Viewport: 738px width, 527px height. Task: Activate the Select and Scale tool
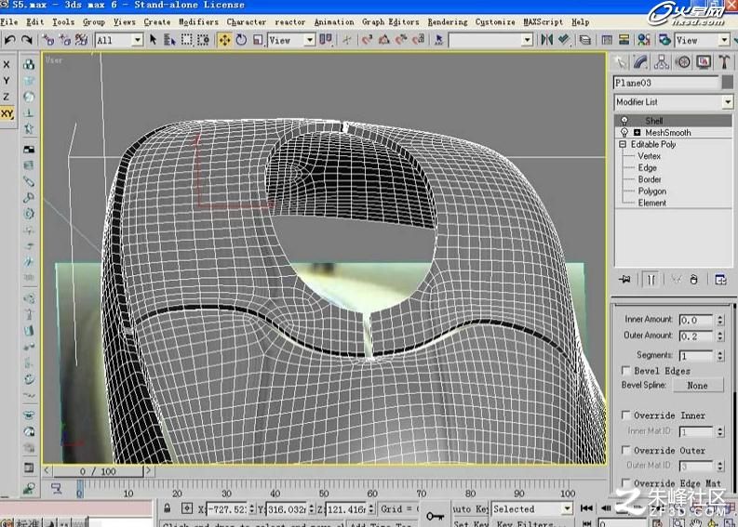(258, 40)
